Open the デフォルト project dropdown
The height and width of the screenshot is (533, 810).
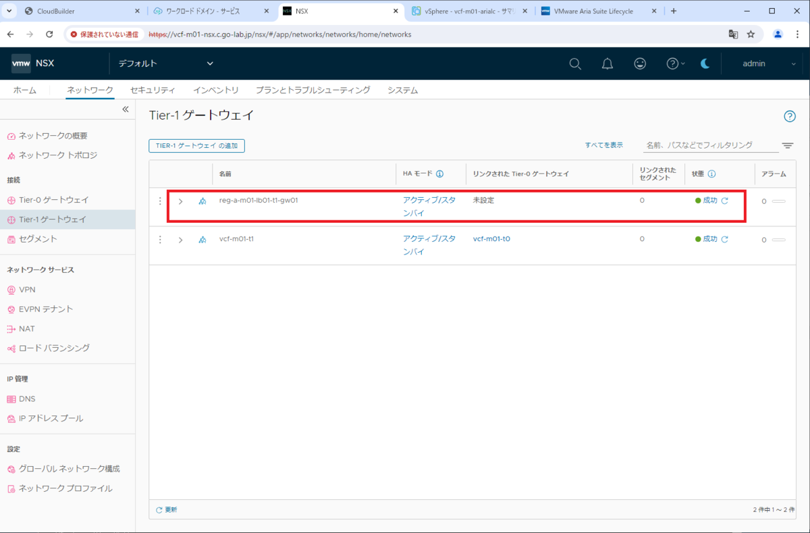(x=165, y=64)
